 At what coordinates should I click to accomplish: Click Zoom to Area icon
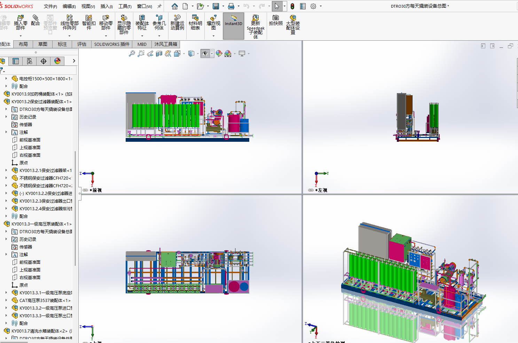click(x=141, y=54)
